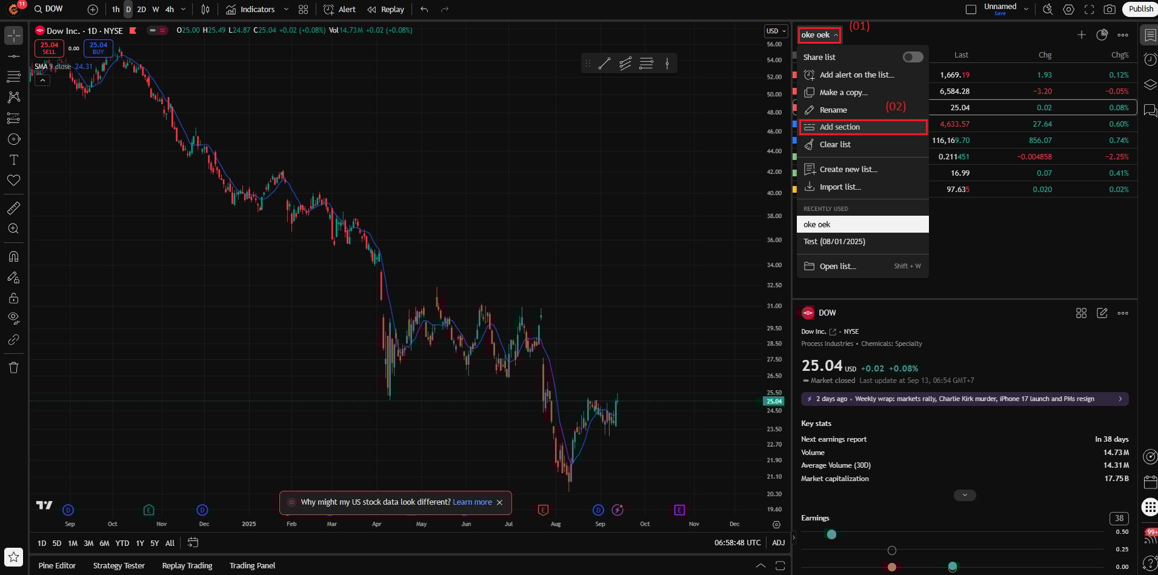Screen dimensions: 1158x575
Task: Click the 25.04 SELL button
Action: tap(49, 48)
